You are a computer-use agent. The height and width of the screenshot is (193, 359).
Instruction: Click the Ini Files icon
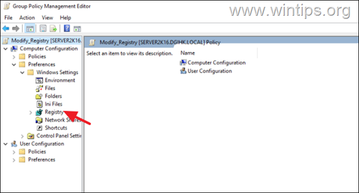pos(39,104)
